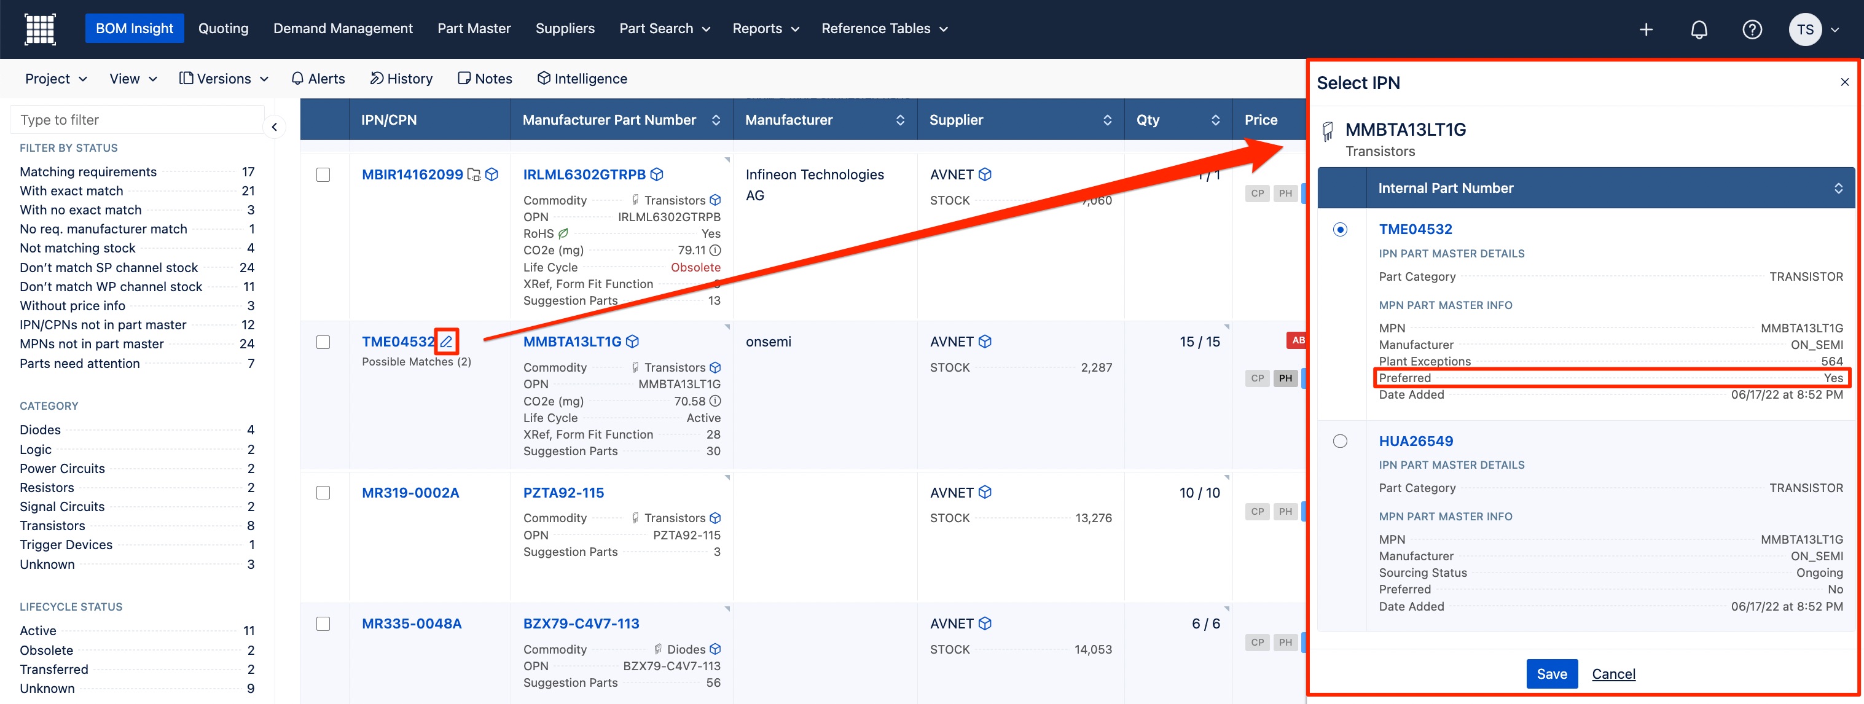This screenshot has width=1864, height=704.
Task: Filter by Transistors category
Action: [x=137, y=526]
